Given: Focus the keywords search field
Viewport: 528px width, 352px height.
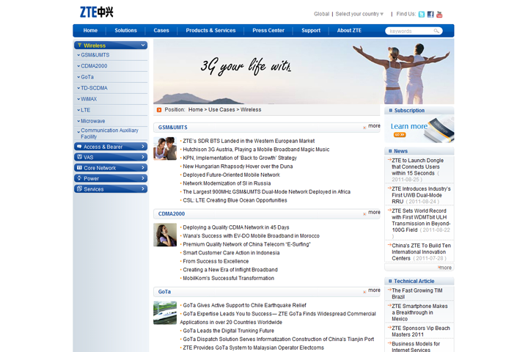Looking at the screenshot, I should pos(409,31).
